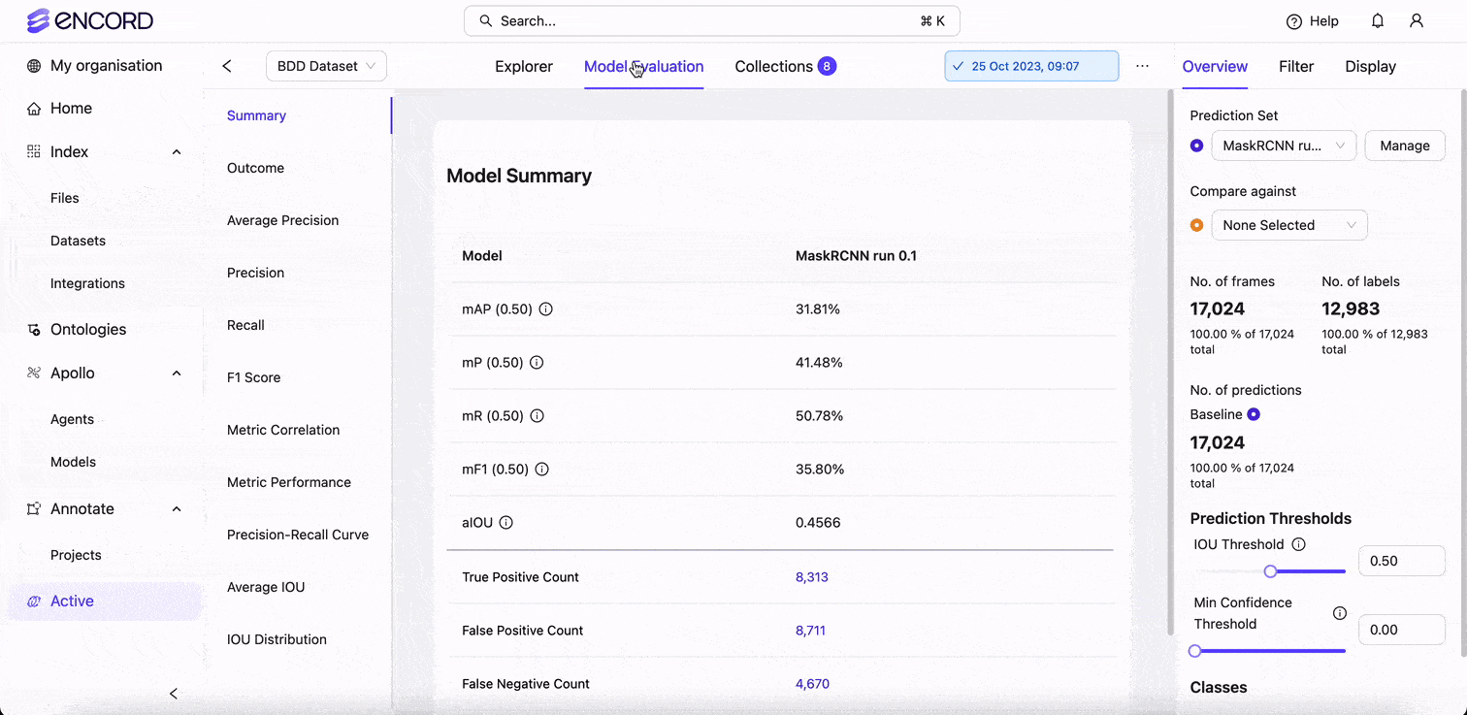Switch to the Display tab
Screen dimensions: 1467x715
(x=1370, y=66)
